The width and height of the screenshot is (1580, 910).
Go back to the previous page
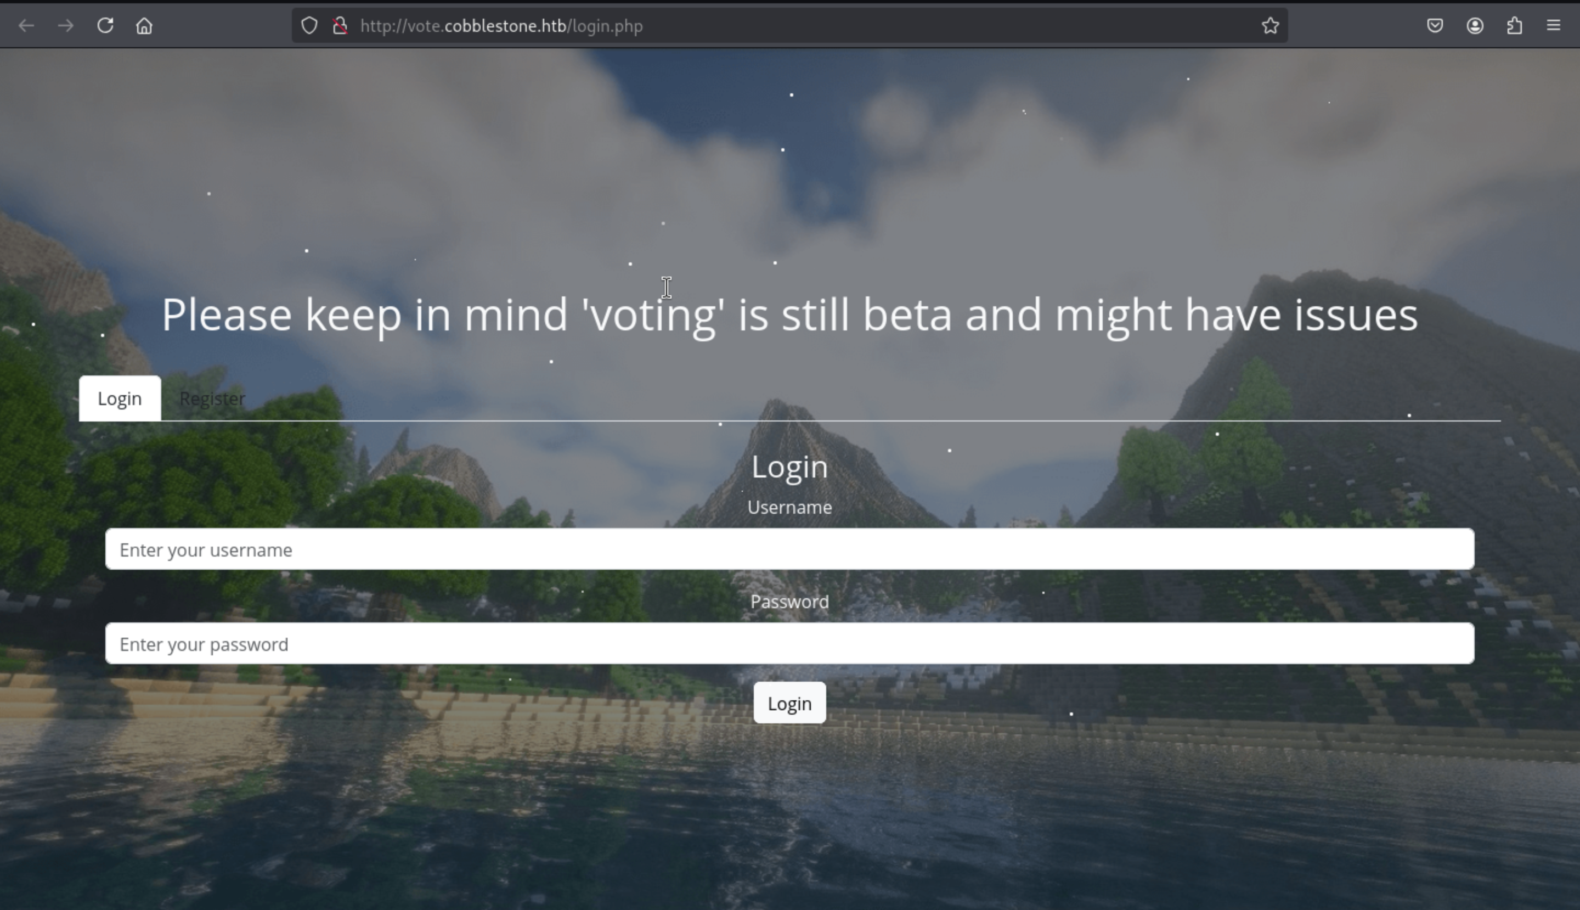pyautogui.click(x=26, y=26)
